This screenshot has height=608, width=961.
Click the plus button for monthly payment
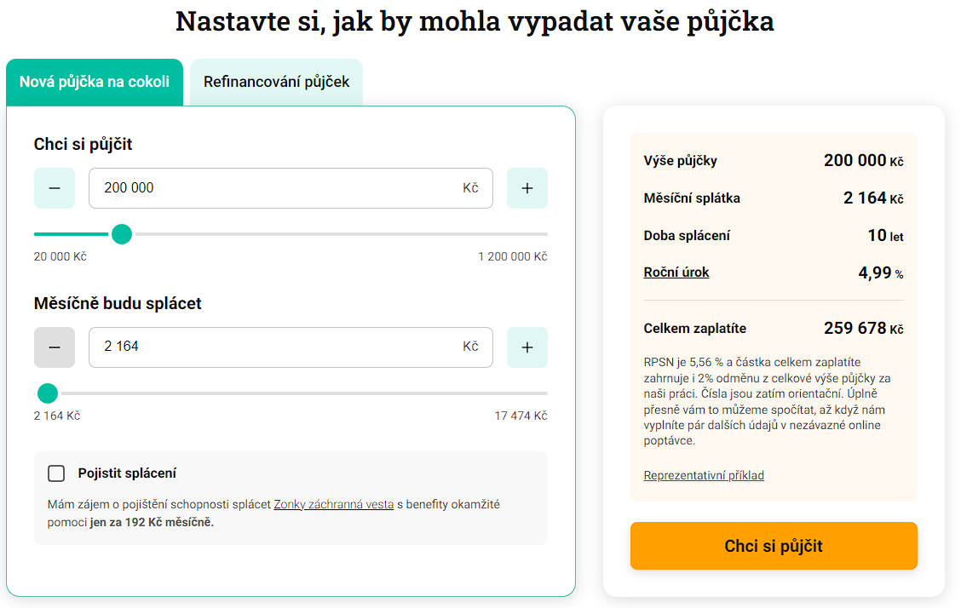527,347
